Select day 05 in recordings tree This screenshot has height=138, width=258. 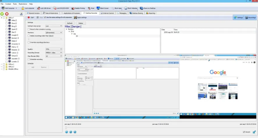(x=77, y=36)
